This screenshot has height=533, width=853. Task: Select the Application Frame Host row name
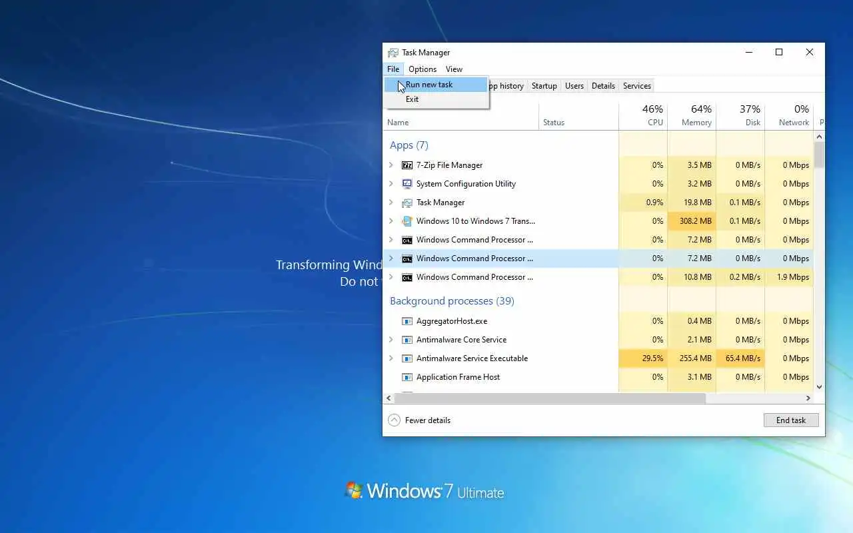pos(458,377)
